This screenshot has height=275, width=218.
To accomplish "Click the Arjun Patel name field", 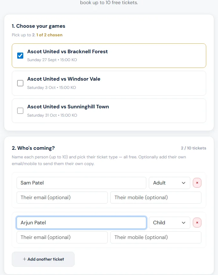I will [81, 222].
